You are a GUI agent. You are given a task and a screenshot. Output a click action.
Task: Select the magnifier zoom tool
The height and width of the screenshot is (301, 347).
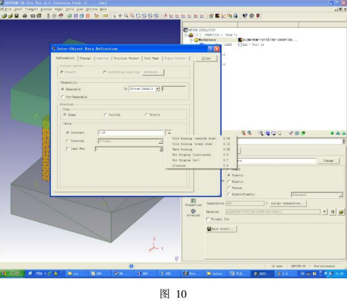click(x=126, y=16)
